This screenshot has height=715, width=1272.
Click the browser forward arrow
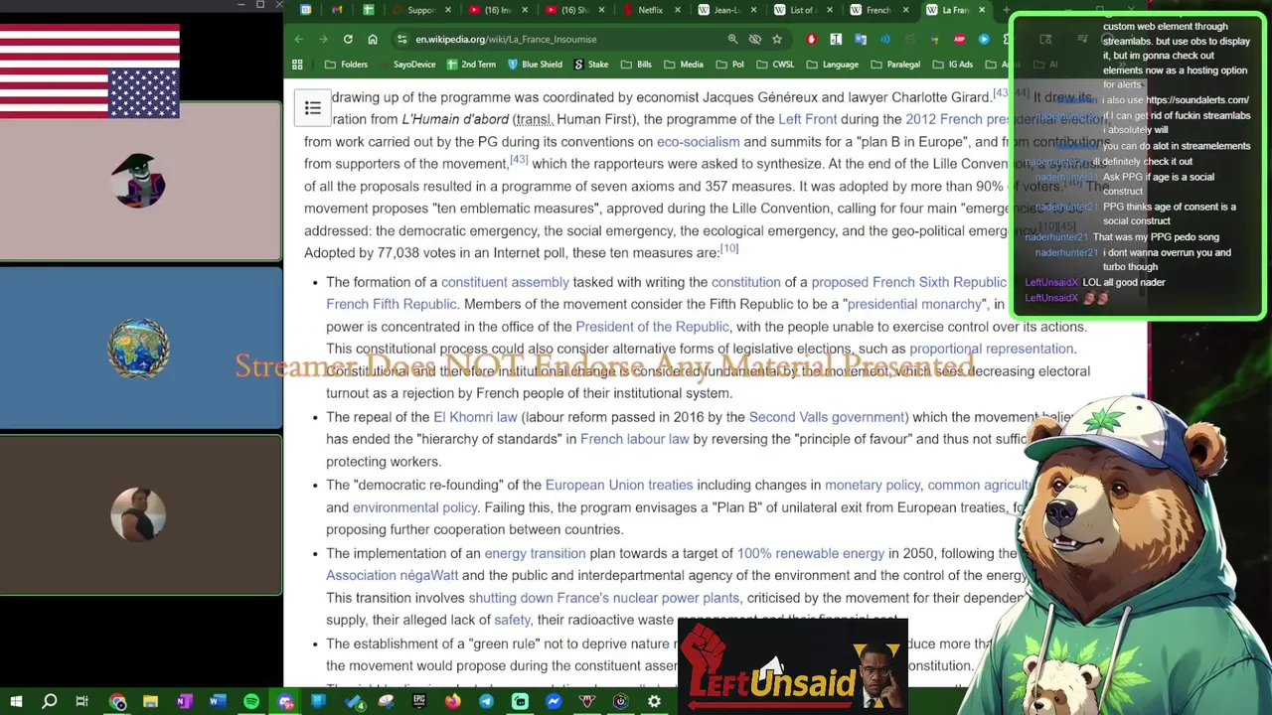coord(323,39)
